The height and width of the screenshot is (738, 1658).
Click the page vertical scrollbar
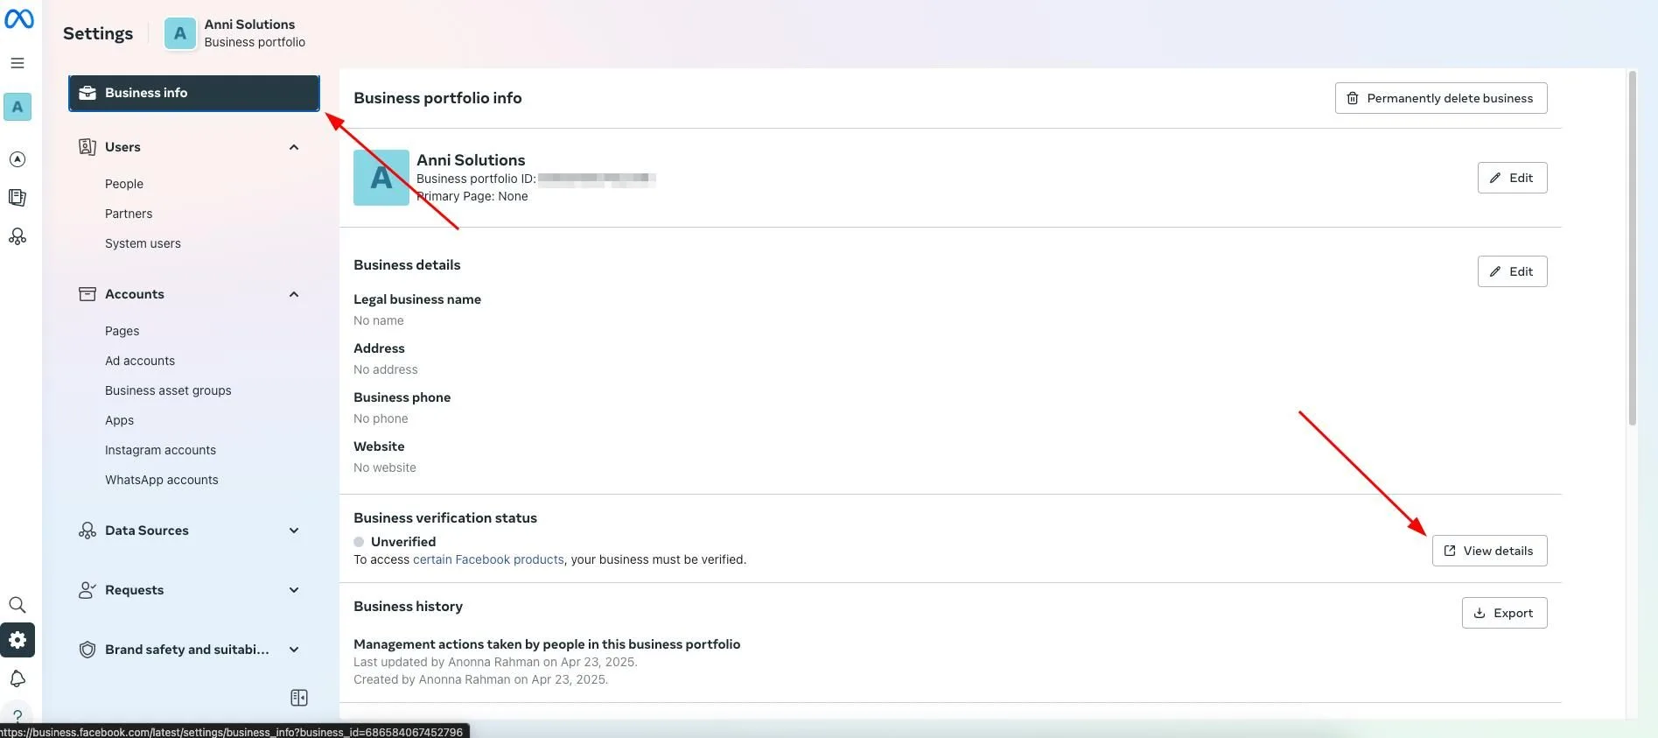pyautogui.click(x=1632, y=249)
